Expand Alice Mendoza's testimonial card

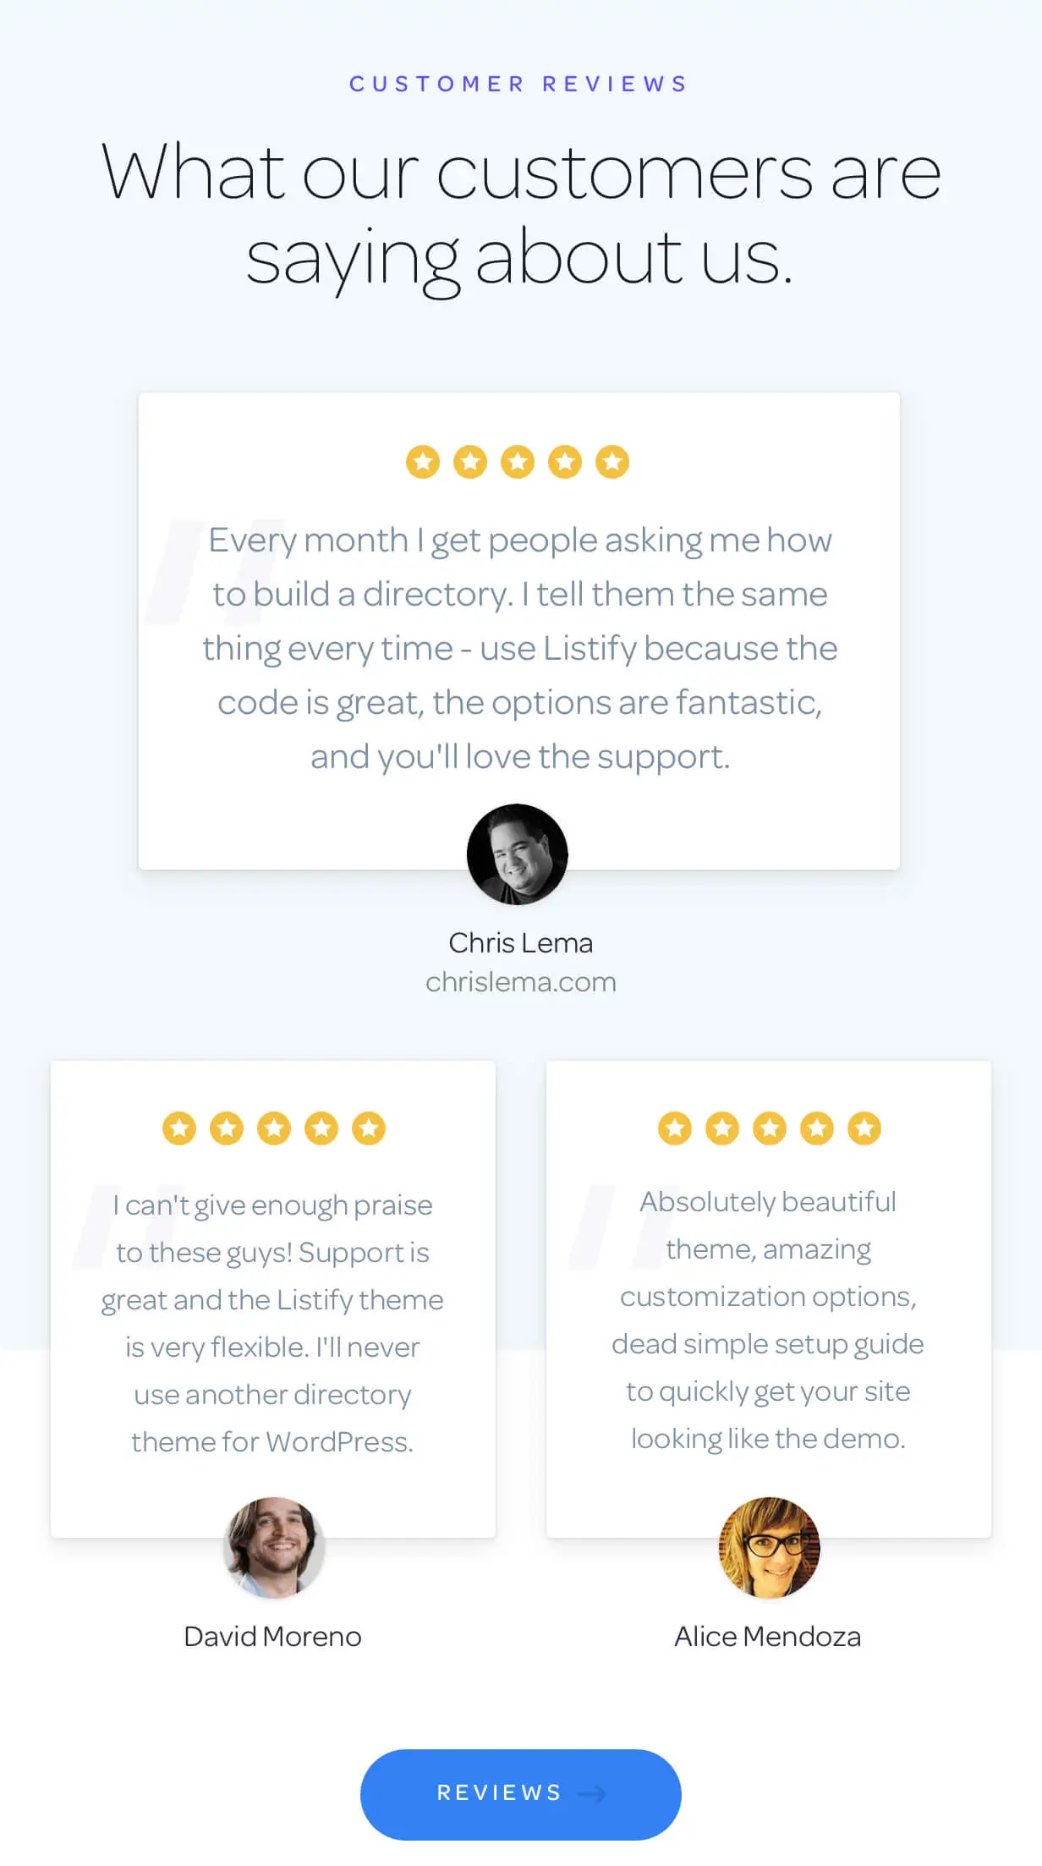click(x=769, y=1294)
